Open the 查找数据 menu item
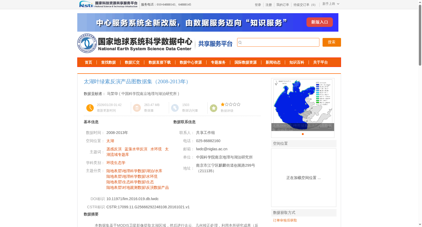This screenshot has width=422, height=227. [x=108, y=62]
